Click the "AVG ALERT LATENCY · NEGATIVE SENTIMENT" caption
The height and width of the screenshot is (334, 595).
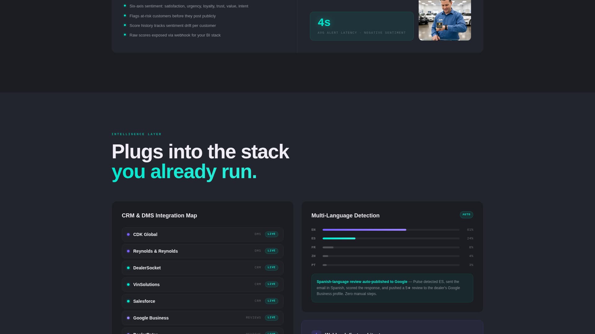[362, 33]
